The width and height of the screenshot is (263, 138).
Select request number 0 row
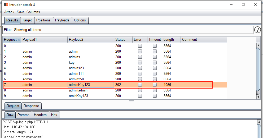pos(115,46)
